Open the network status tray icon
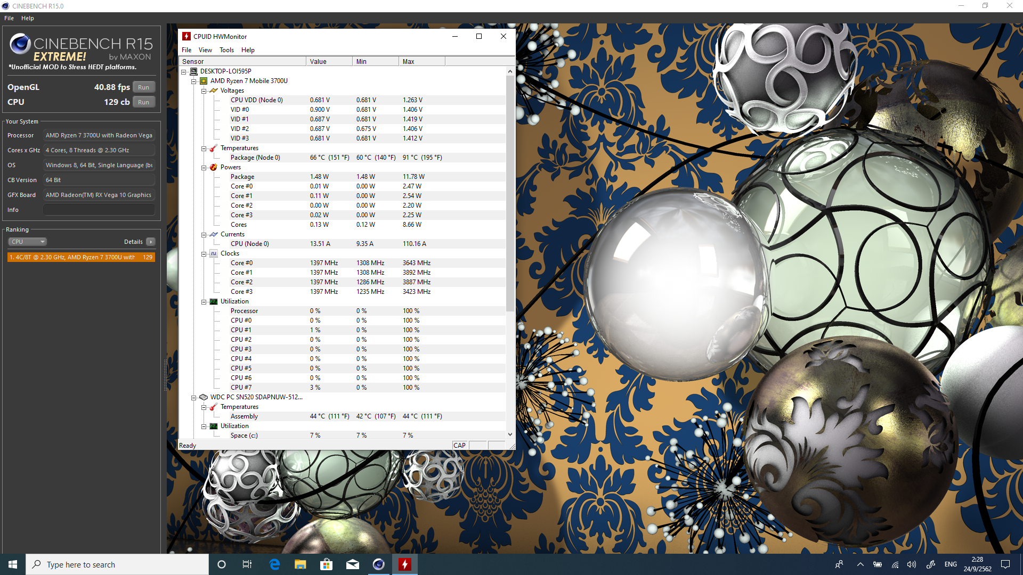Image resolution: width=1023 pixels, height=575 pixels. pyautogui.click(x=895, y=564)
